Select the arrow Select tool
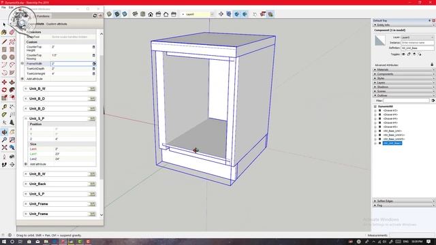The width and height of the screenshot is (436, 245). tap(4, 24)
